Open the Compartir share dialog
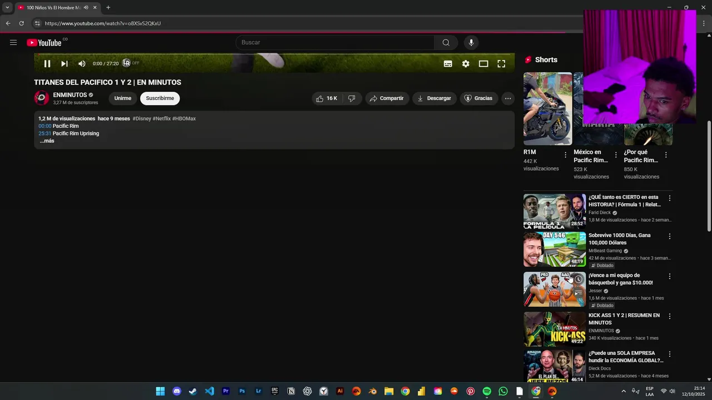 [387, 98]
